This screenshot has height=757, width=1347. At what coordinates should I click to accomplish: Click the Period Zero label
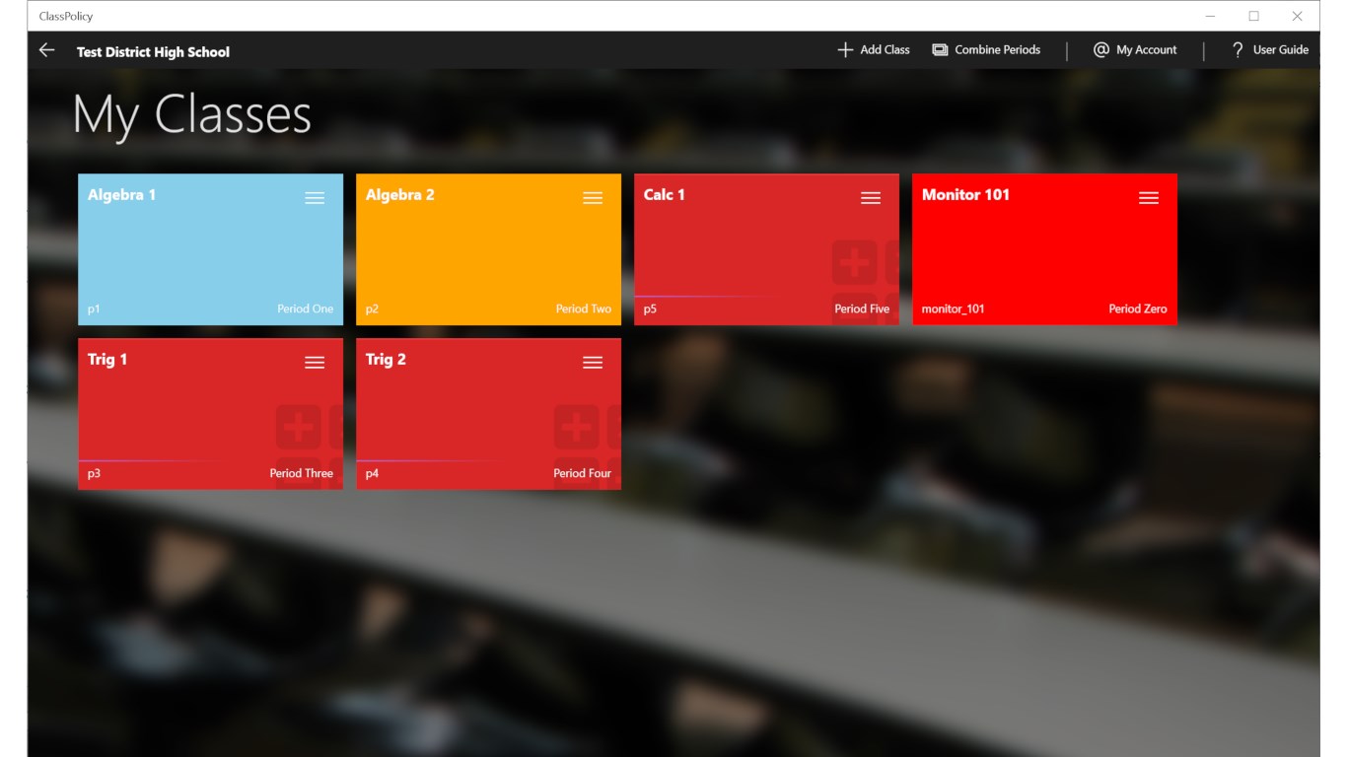point(1137,309)
